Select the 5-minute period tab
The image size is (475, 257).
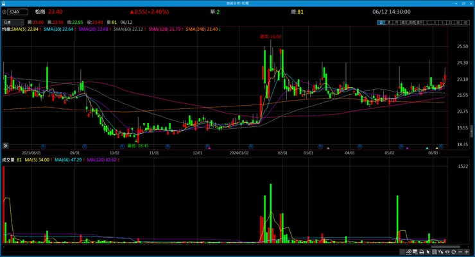(443, 22)
